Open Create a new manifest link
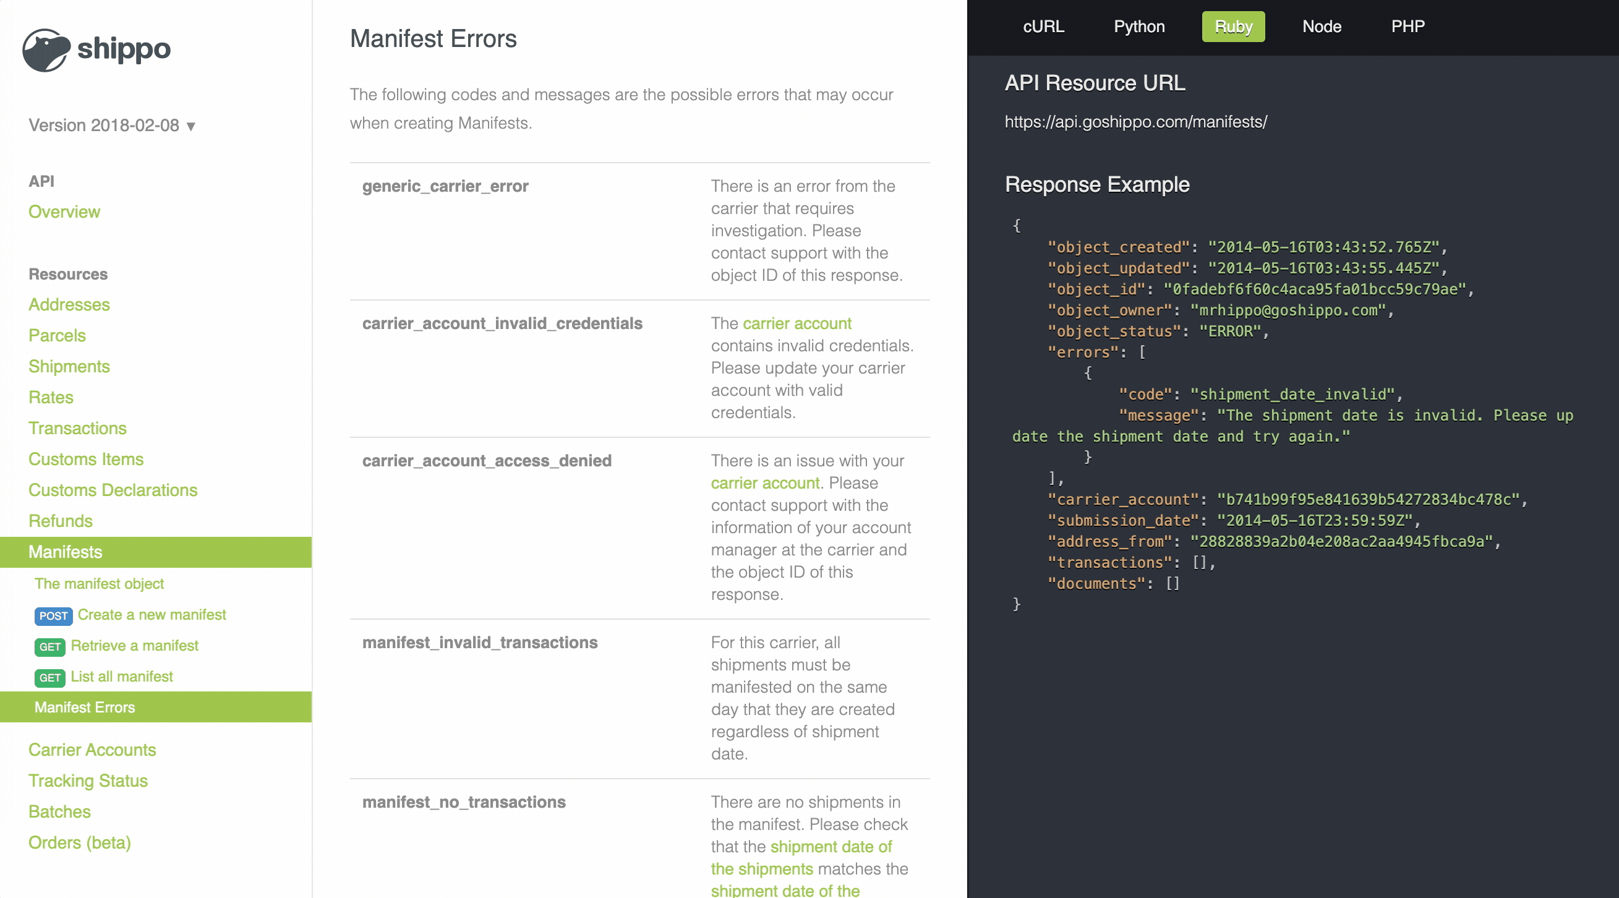The width and height of the screenshot is (1619, 898). click(x=152, y=615)
